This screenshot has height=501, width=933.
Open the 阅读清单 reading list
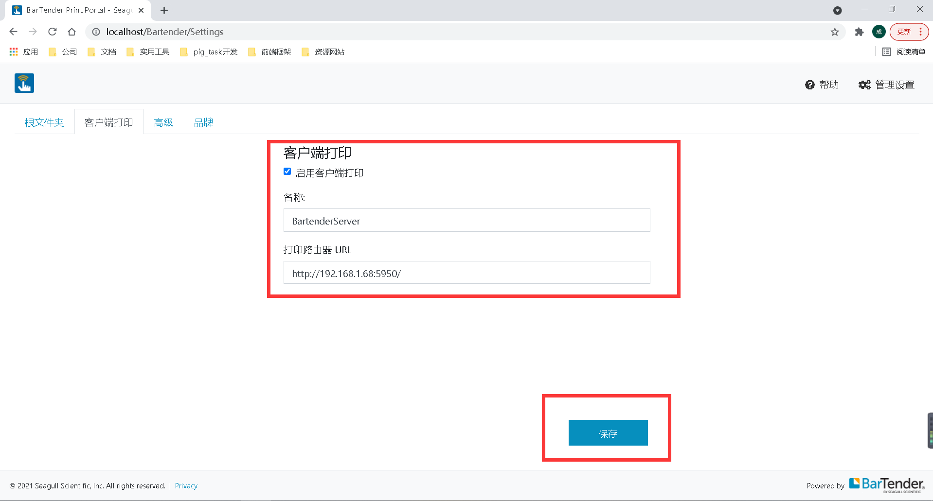[x=904, y=52]
